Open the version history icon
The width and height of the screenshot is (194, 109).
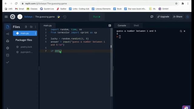coord(65,17)
